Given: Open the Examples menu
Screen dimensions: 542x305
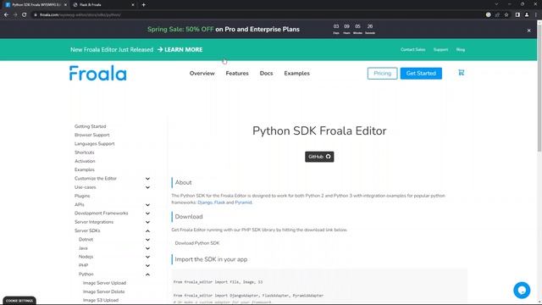Looking at the screenshot, I should click(297, 74).
